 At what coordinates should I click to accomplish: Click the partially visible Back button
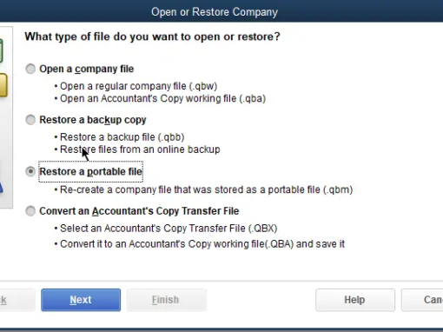point(17,300)
